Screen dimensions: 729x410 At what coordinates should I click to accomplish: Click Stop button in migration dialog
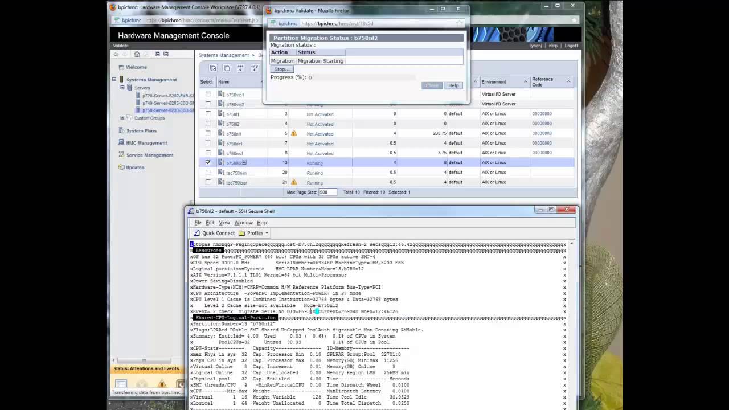click(282, 69)
